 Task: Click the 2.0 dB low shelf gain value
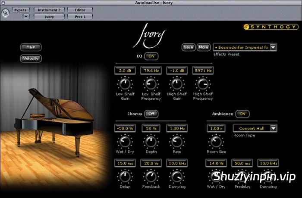(125, 71)
